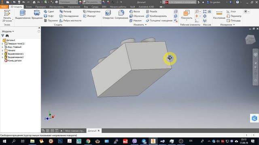Click the ViewCube in the viewport
The width and height of the screenshot is (259, 145).
pyautogui.click(x=251, y=39)
